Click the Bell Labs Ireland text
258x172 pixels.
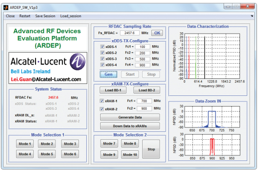coord(30,71)
